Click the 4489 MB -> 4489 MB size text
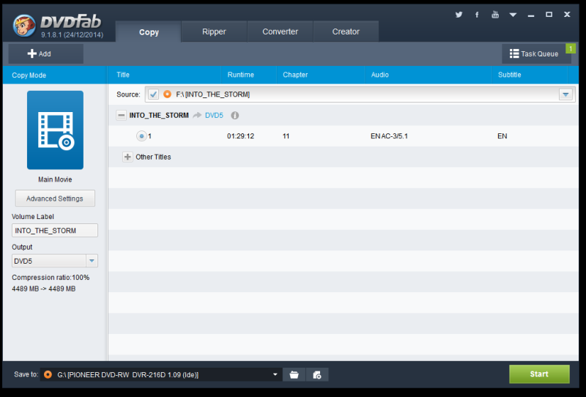586x397 pixels. [x=44, y=289]
